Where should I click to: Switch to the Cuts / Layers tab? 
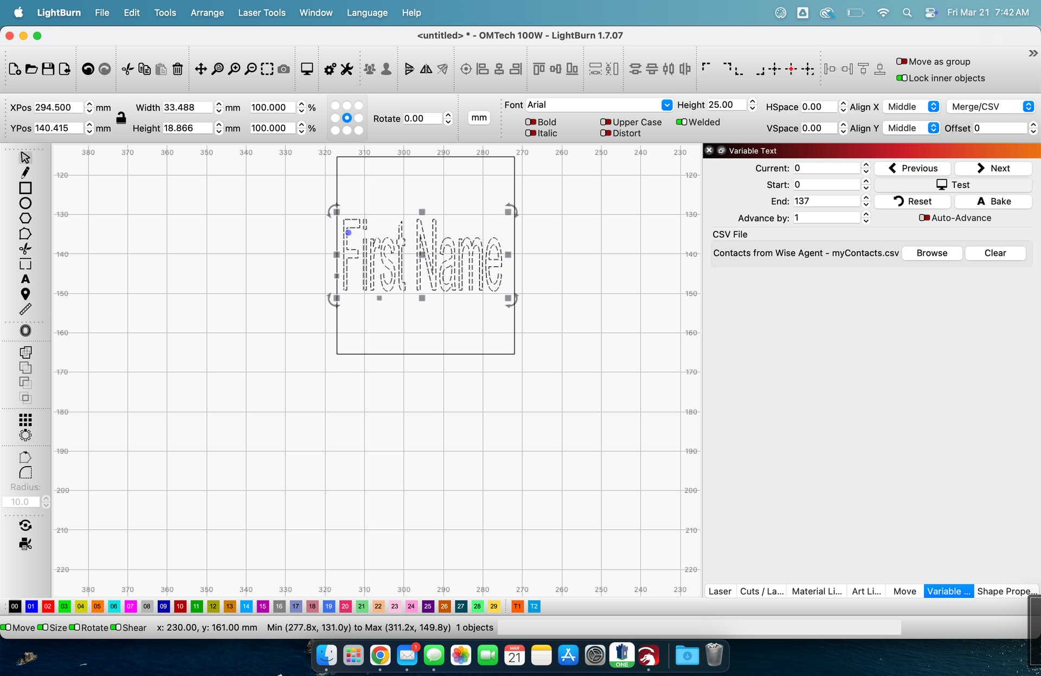[x=762, y=591]
